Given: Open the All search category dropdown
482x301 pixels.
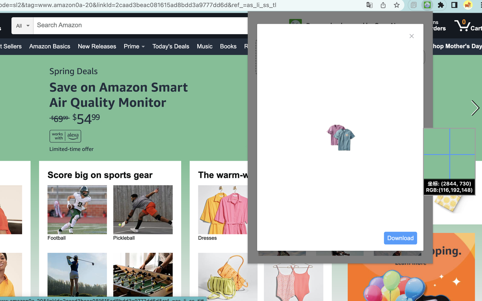Looking at the screenshot, I should pyautogui.click(x=23, y=26).
